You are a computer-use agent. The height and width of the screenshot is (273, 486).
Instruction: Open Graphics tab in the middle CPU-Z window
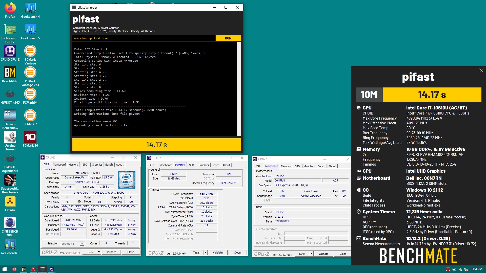[x=204, y=165]
